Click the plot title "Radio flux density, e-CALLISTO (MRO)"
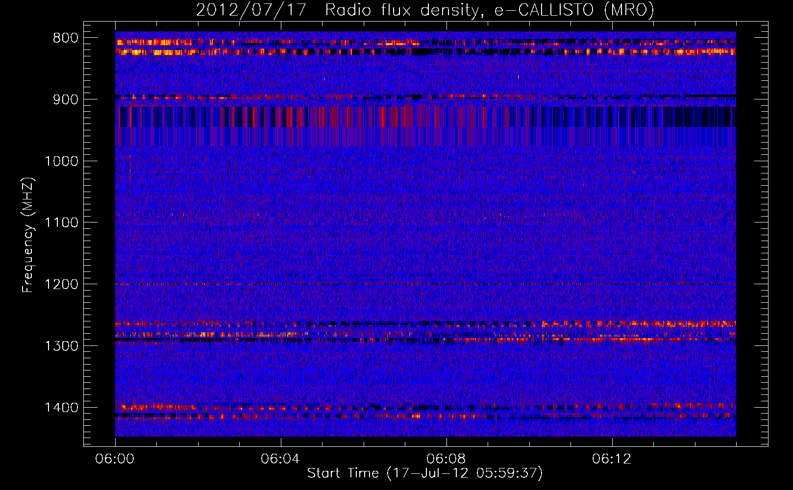Screen dimensions: 793x490 click(x=489, y=10)
